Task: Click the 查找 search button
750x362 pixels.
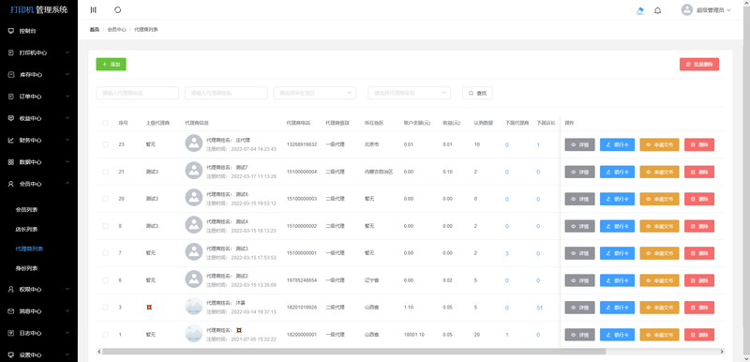Action: [477, 93]
